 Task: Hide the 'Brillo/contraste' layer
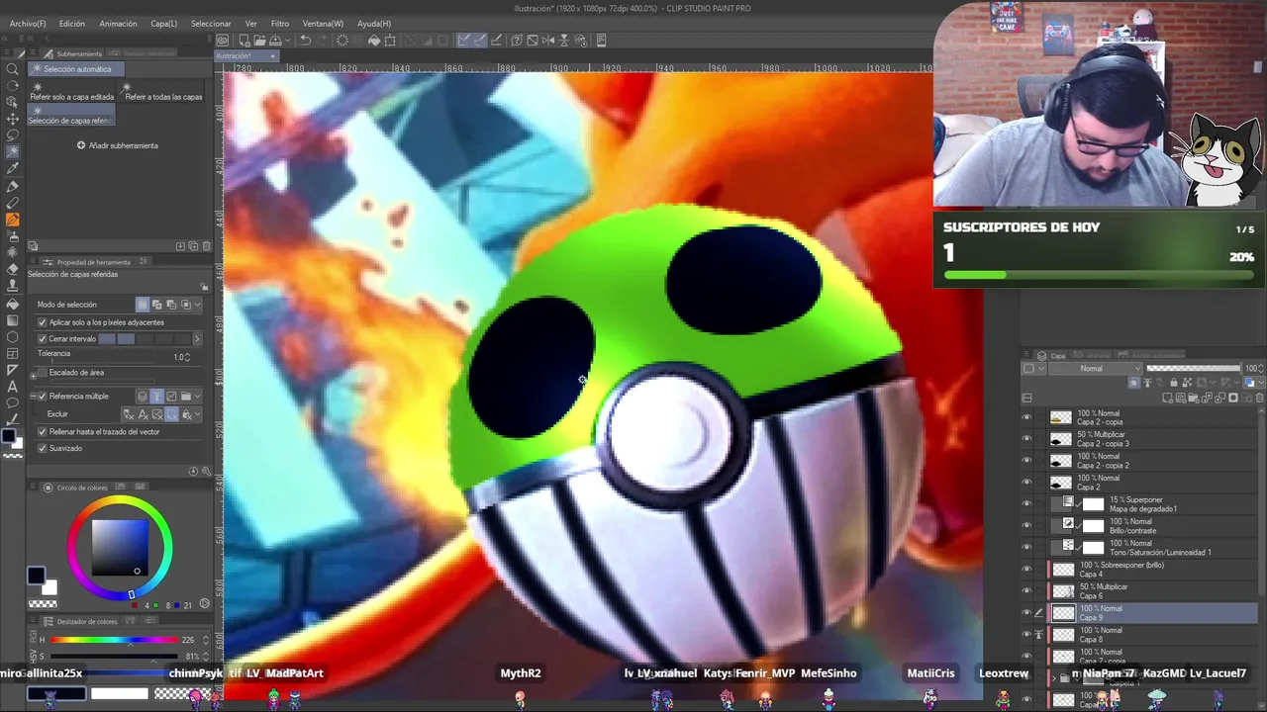pyautogui.click(x=1026, y=526)
